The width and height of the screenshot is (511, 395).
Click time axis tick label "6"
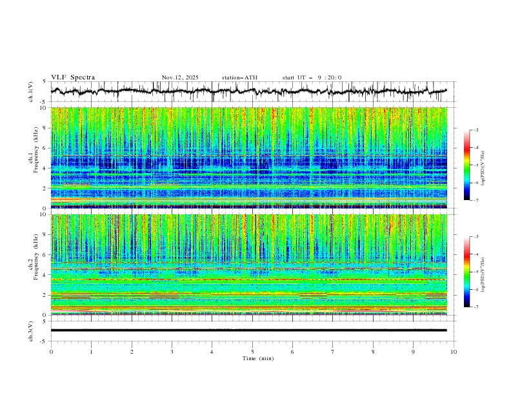point(292,352)
